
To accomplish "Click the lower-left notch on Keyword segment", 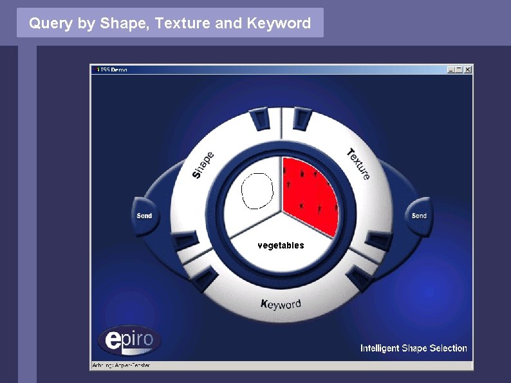I will click(x=205, y=277).
